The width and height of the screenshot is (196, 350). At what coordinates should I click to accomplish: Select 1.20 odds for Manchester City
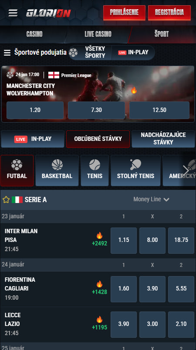[35, 110]
